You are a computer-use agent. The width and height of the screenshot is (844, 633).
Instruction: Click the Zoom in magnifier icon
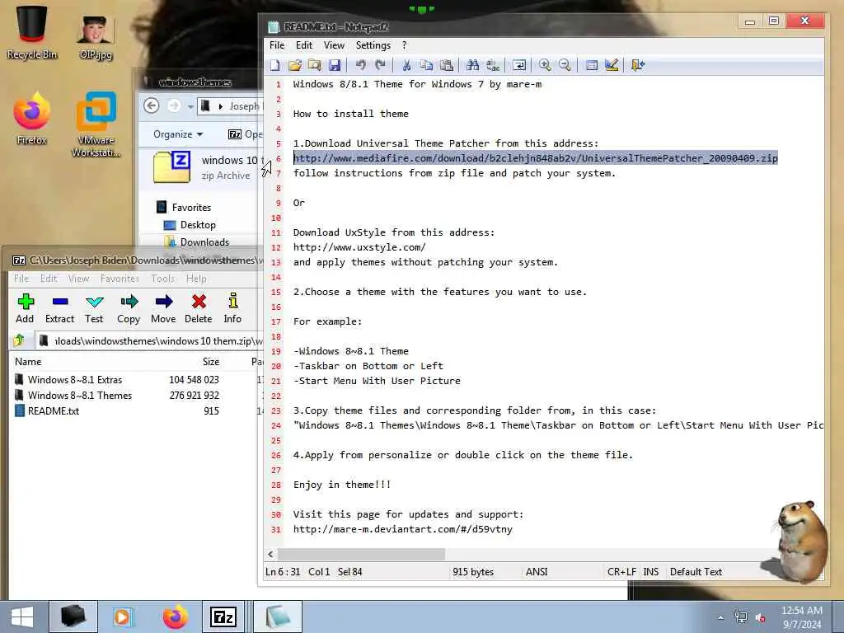pos(545,65)
